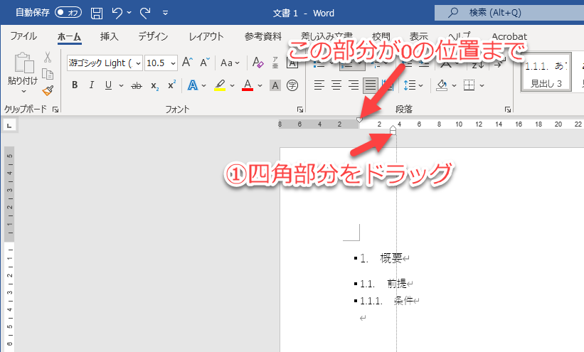The image size is (584, 352).
Task: Expand line spacing dropdown arrow
Action: click(421, 85)
